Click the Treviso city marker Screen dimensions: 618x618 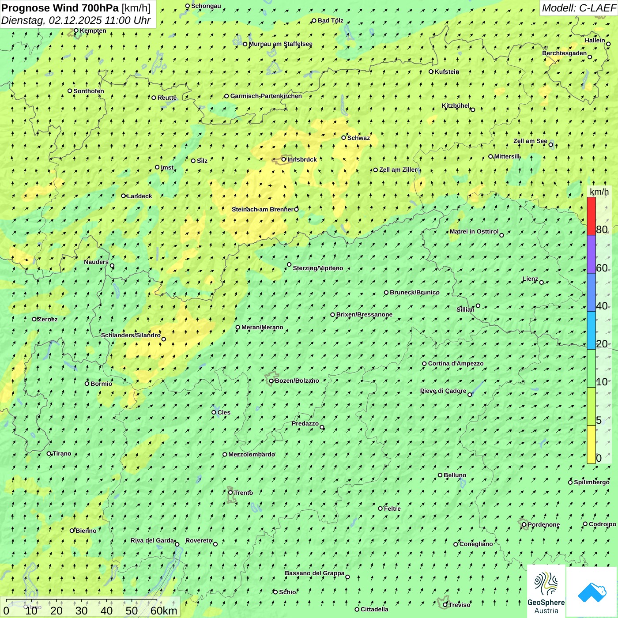[445, 605]
